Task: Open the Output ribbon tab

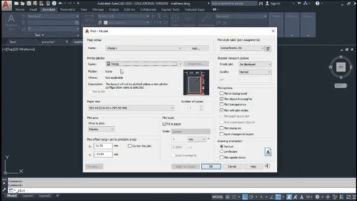Action: [114, 9]
